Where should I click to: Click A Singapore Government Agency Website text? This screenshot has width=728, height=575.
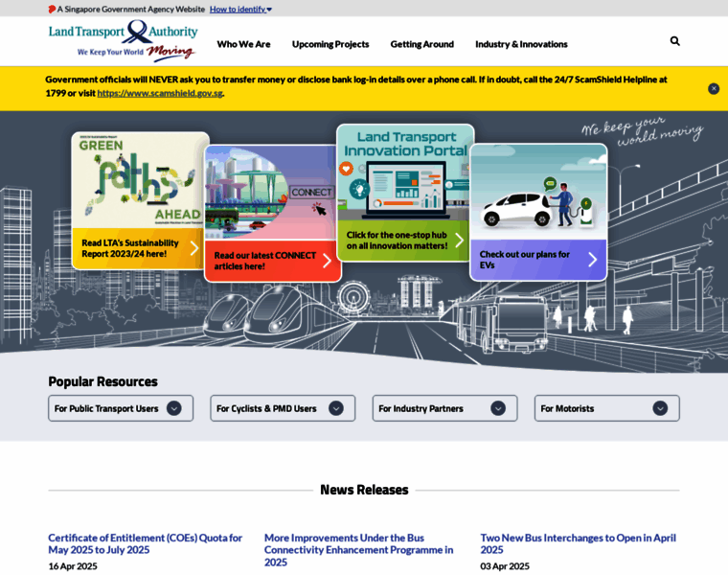[x=131, y=10]
